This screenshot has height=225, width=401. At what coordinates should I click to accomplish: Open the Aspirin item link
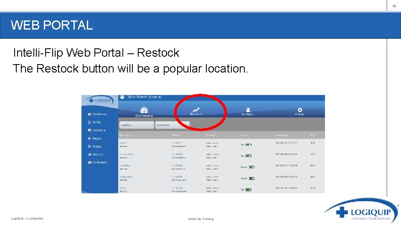point(123,143)
